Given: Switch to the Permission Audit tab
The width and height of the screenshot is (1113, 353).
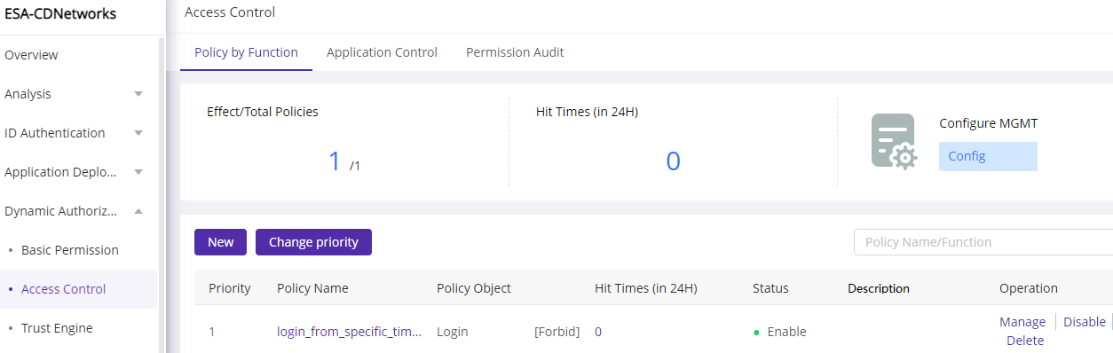Looking at the screenshot, I should (515, 52).
